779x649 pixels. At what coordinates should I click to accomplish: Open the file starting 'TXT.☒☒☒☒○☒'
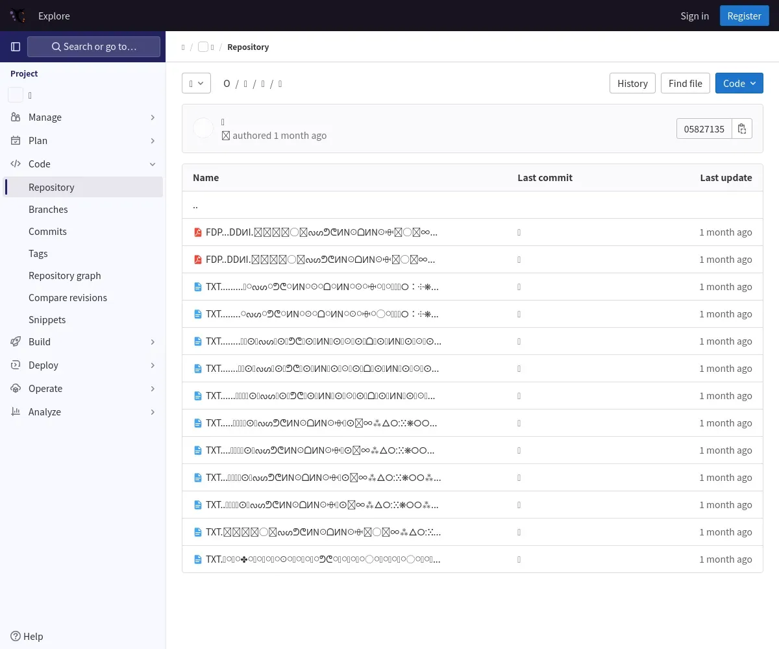323,532
